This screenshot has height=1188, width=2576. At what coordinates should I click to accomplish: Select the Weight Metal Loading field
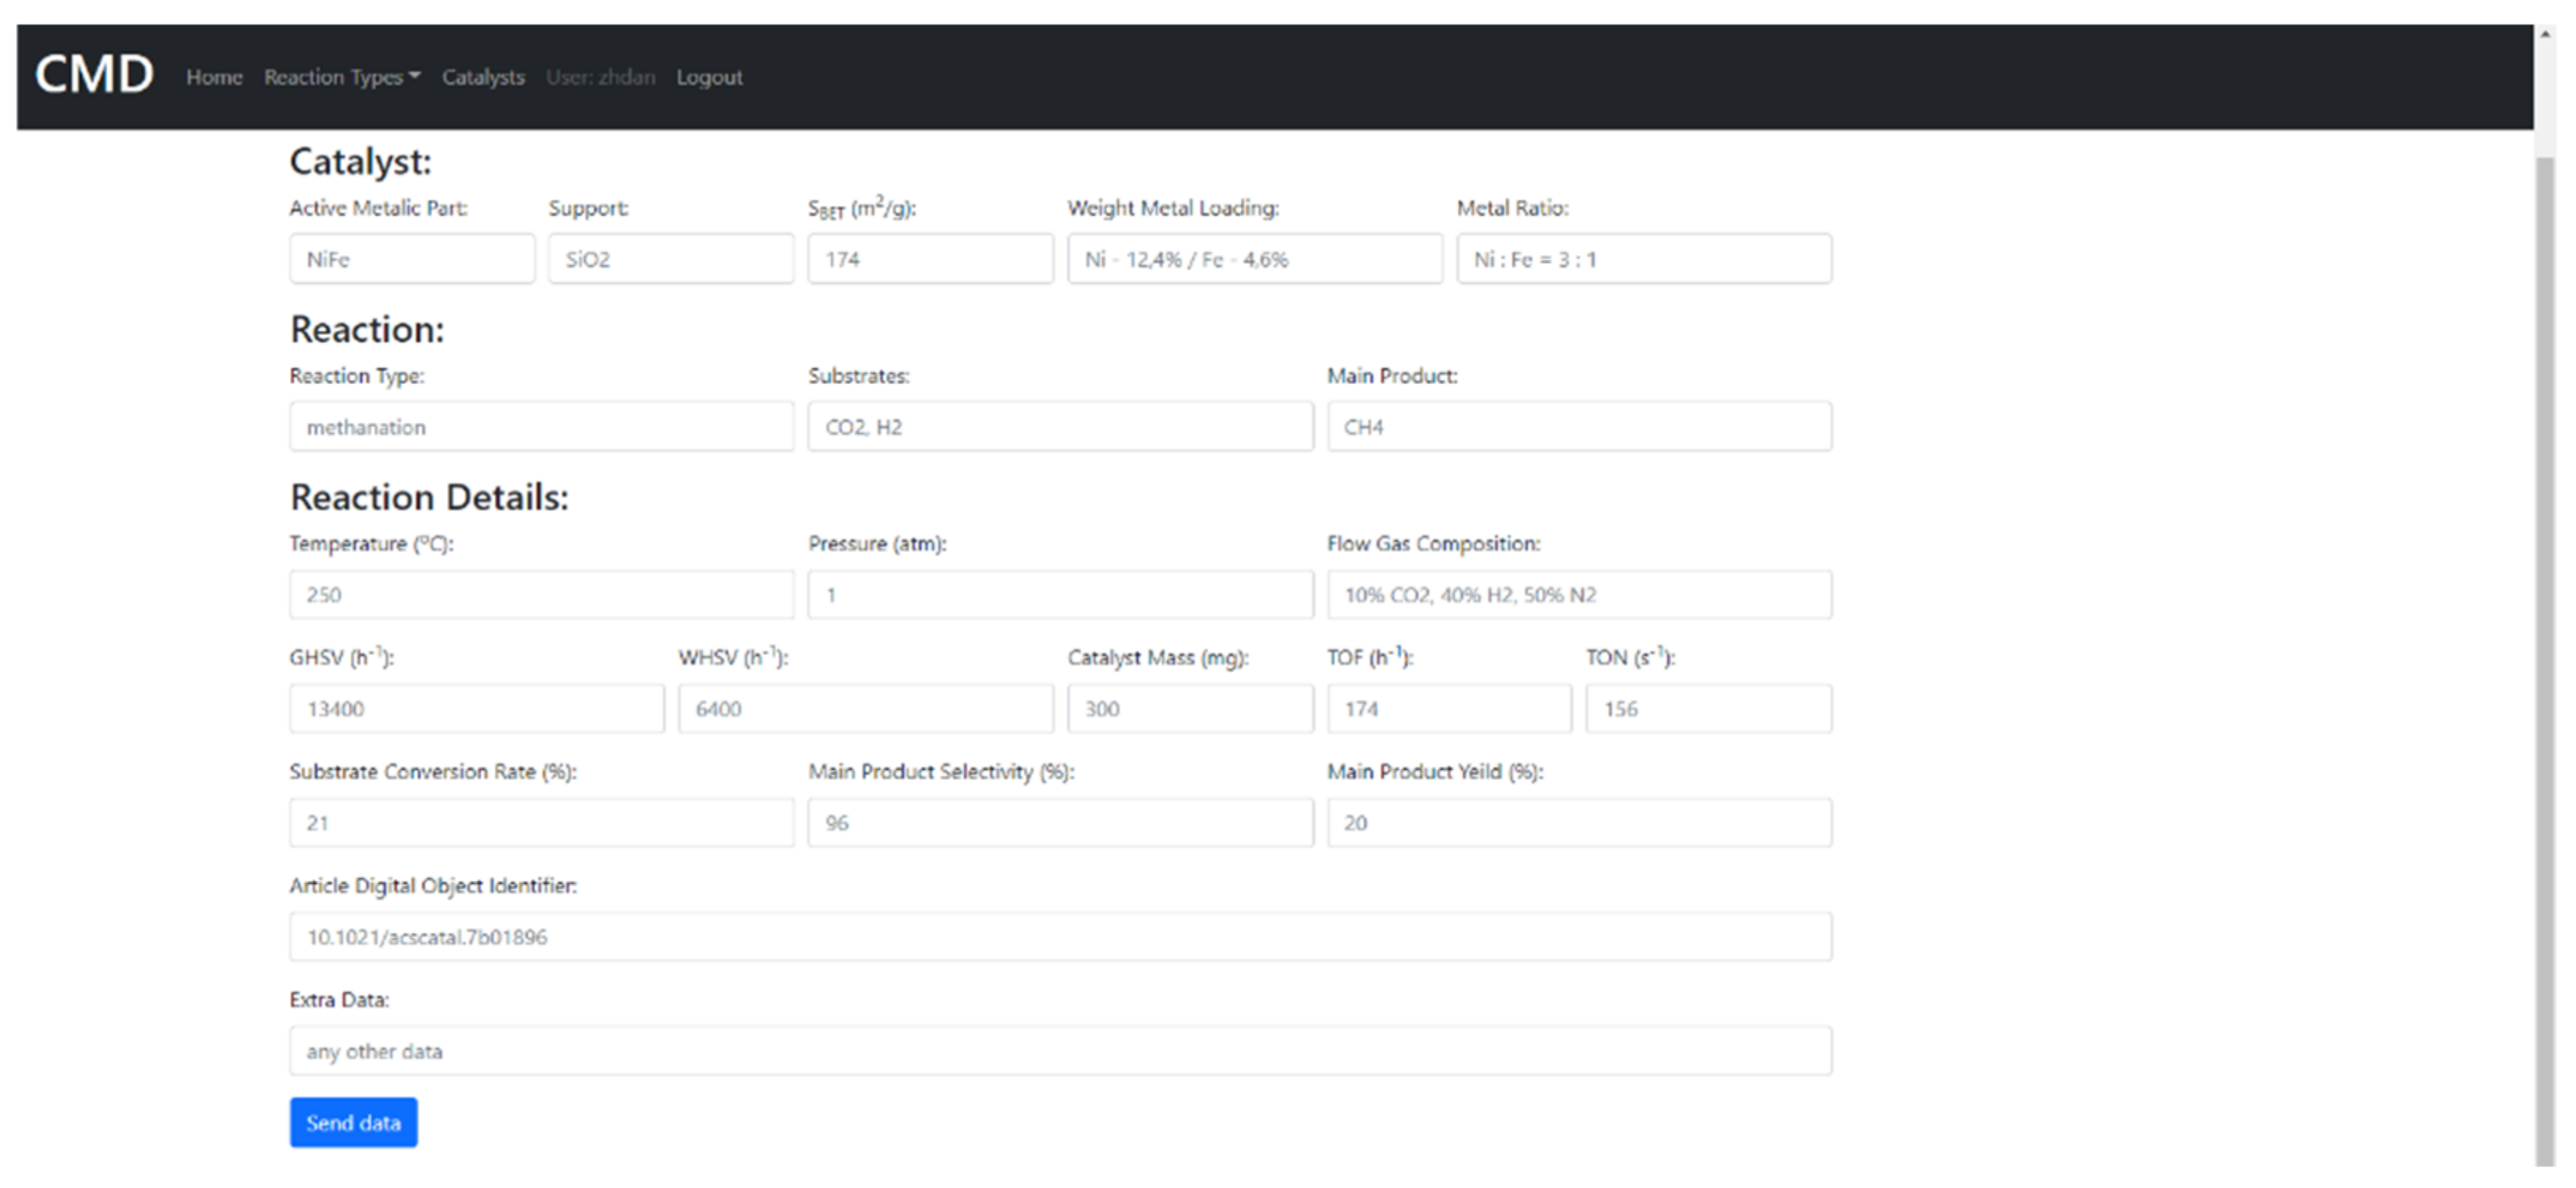(1254, 259)
